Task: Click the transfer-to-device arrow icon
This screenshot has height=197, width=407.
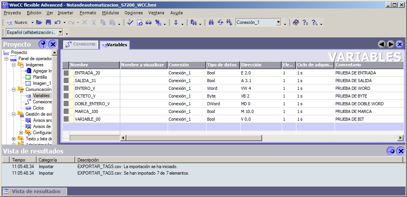Action: 158,23
